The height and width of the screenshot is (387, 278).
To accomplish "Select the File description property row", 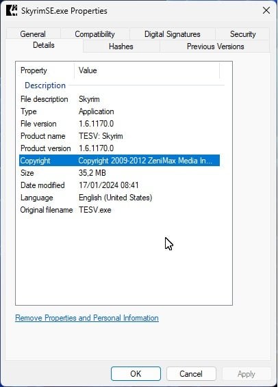I will coord(119,99).
